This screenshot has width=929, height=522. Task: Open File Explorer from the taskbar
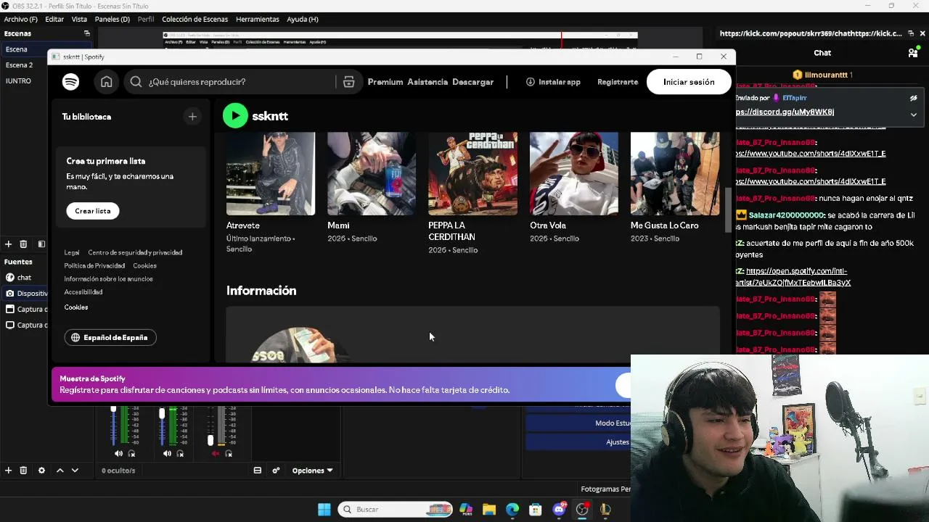[489, 510]
